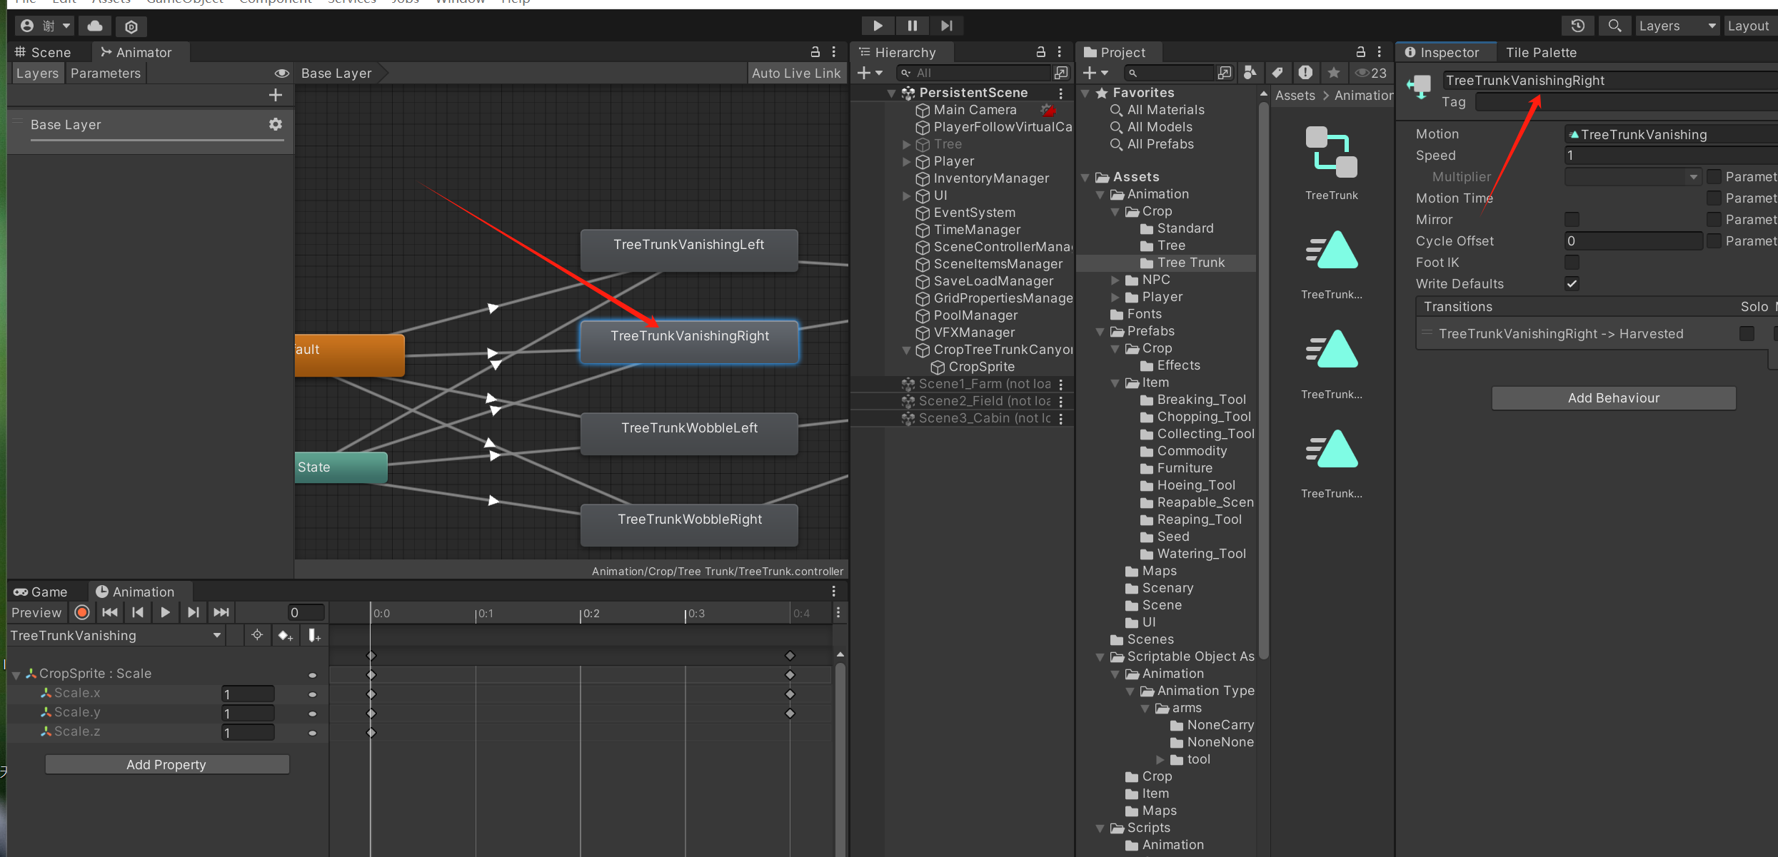Click the cloud services icon

[95, 26]
